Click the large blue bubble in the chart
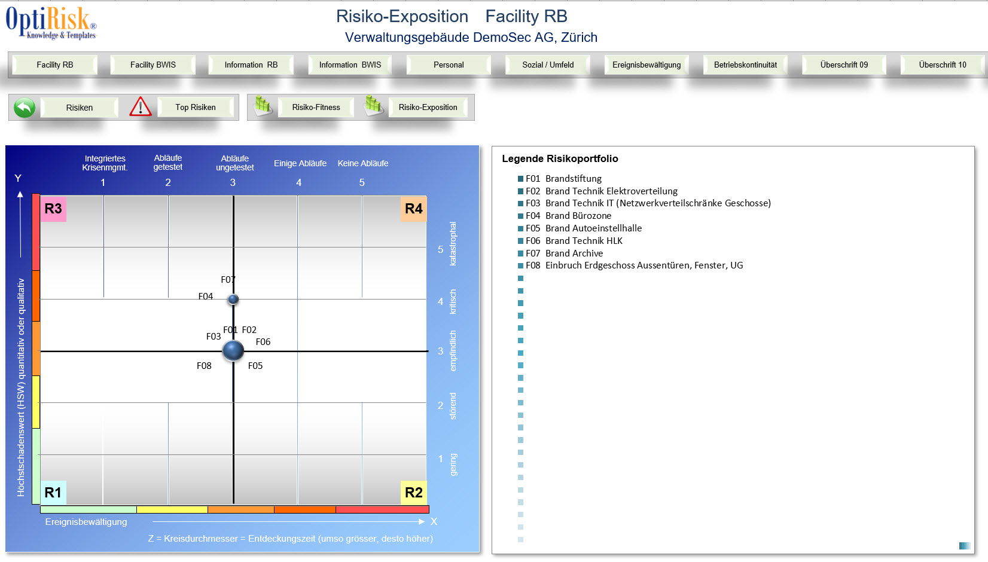Viewport: 988px width, 562px height. [233, 350]
